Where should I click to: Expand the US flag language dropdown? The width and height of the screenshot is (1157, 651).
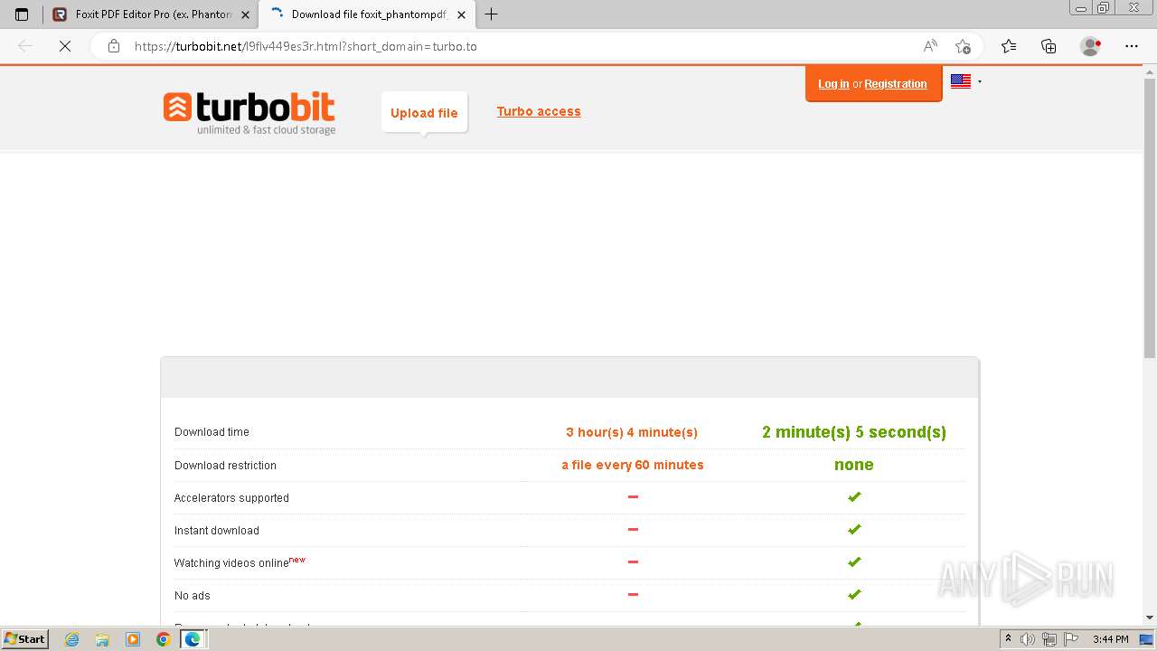966,81
